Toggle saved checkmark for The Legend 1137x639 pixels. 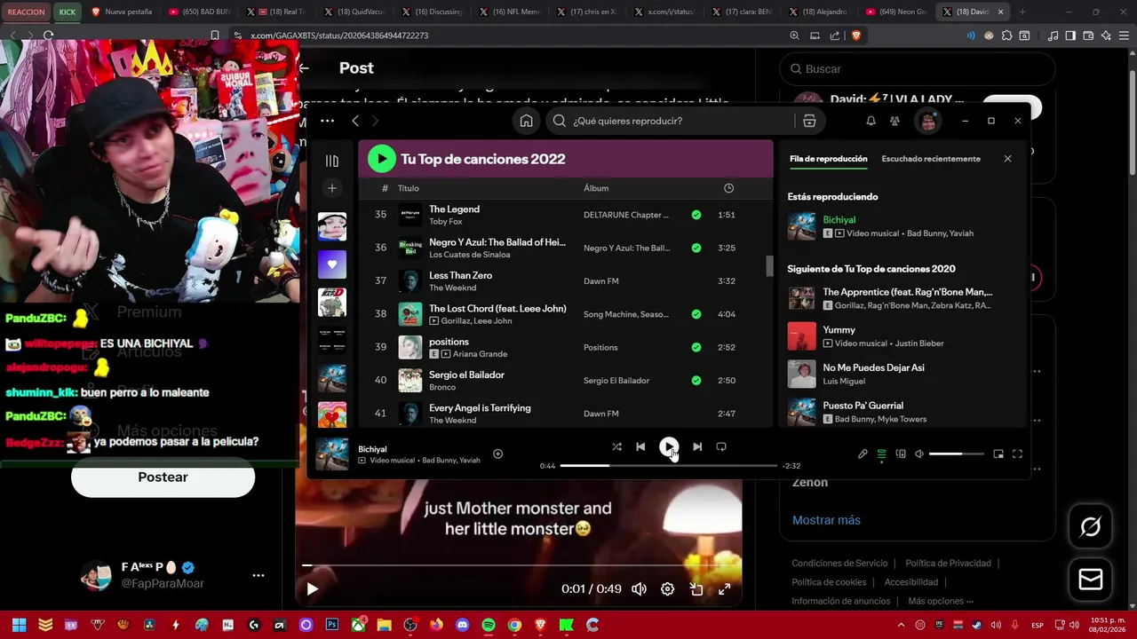click(x=696, y=215)
